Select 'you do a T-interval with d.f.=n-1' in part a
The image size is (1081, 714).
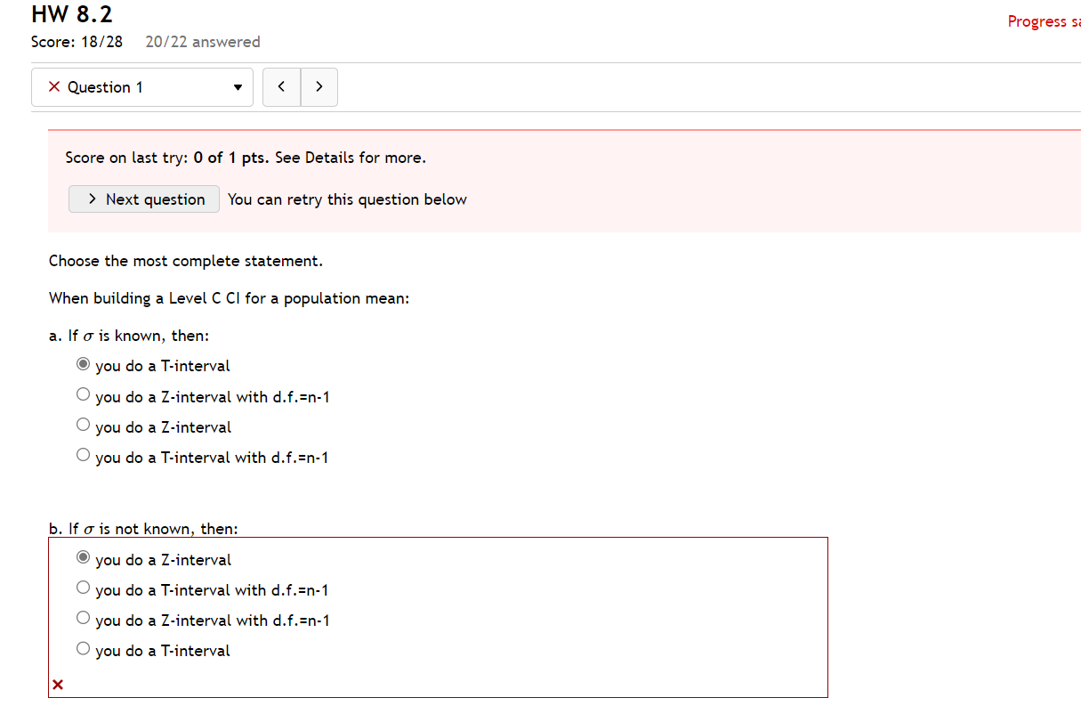click(83, 454)
